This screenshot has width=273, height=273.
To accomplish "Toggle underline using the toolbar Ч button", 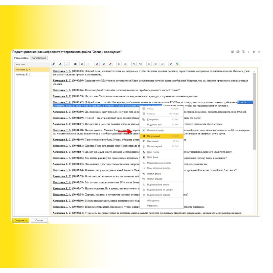I will [89, 64].
